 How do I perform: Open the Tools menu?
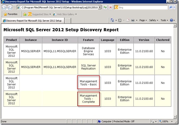[164, 20]
